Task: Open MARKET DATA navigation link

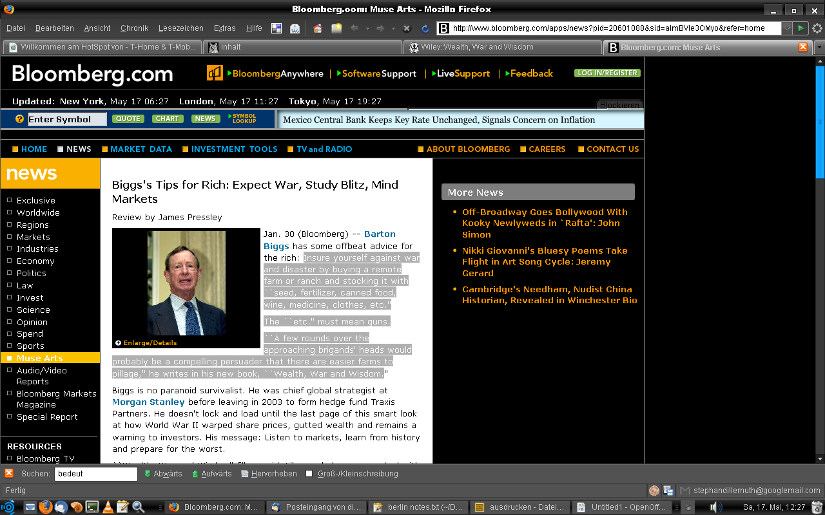Action: click(141, 149)
